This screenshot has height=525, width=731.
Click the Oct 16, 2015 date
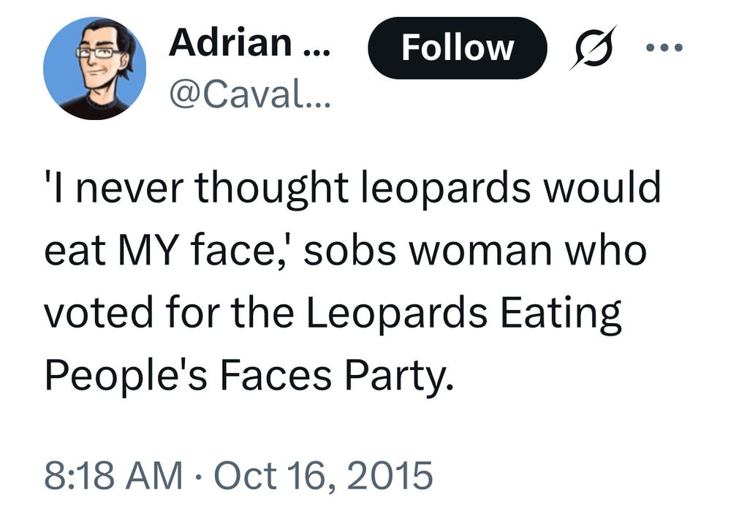tap(323, 475)
